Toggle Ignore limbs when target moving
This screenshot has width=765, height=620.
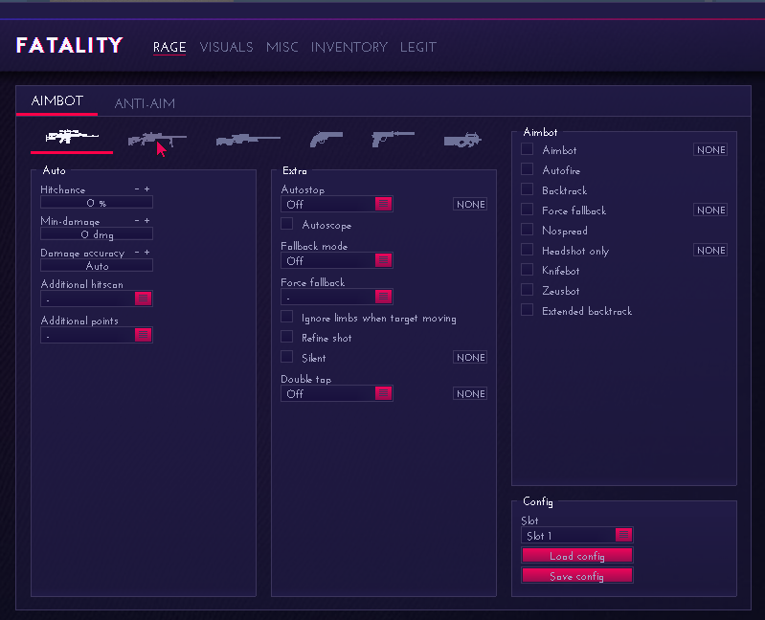[287, 318]
